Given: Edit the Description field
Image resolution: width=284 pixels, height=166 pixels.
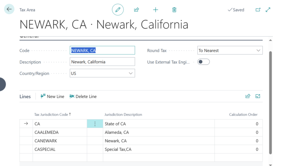Looking at the screenshot, I should 102,62.
